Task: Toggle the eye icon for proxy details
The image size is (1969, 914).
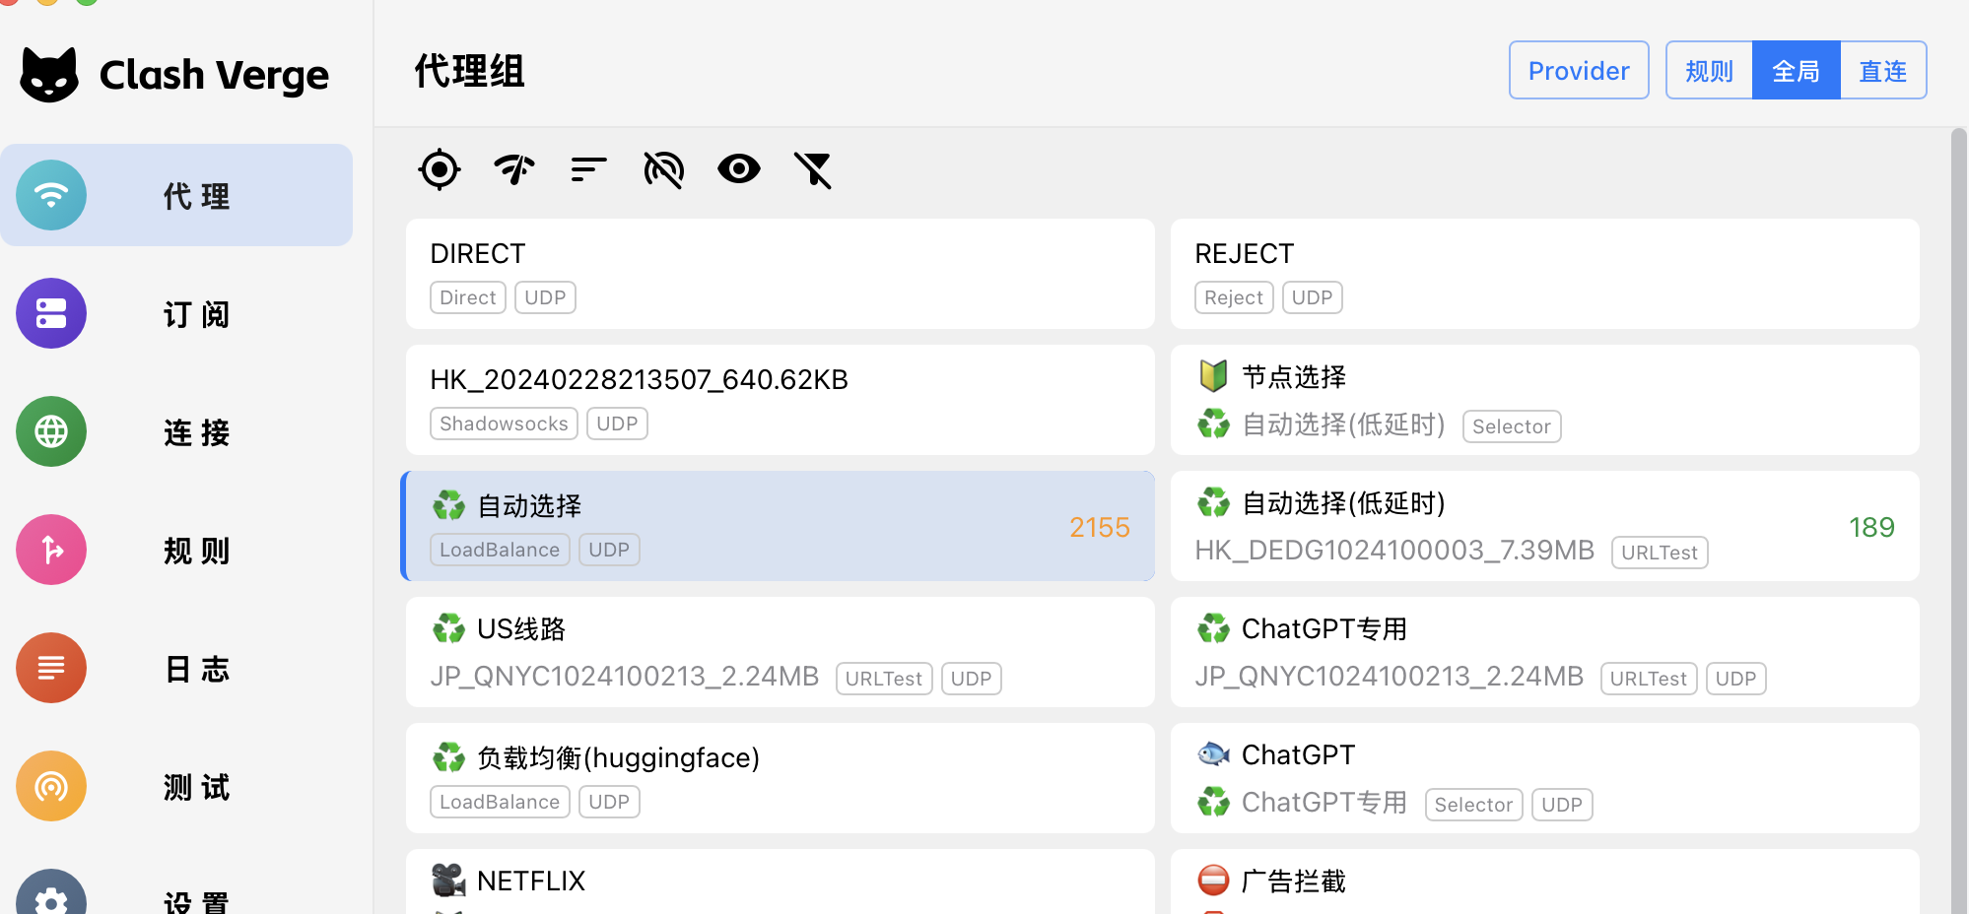Action: pos(738,169)
